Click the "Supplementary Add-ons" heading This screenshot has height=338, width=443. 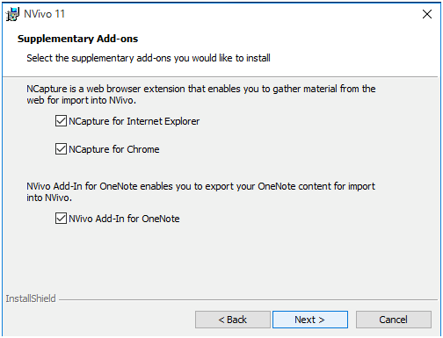pyautogui.click(x=77, y=39)
